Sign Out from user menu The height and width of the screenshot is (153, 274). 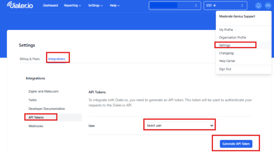click(225, 69)
